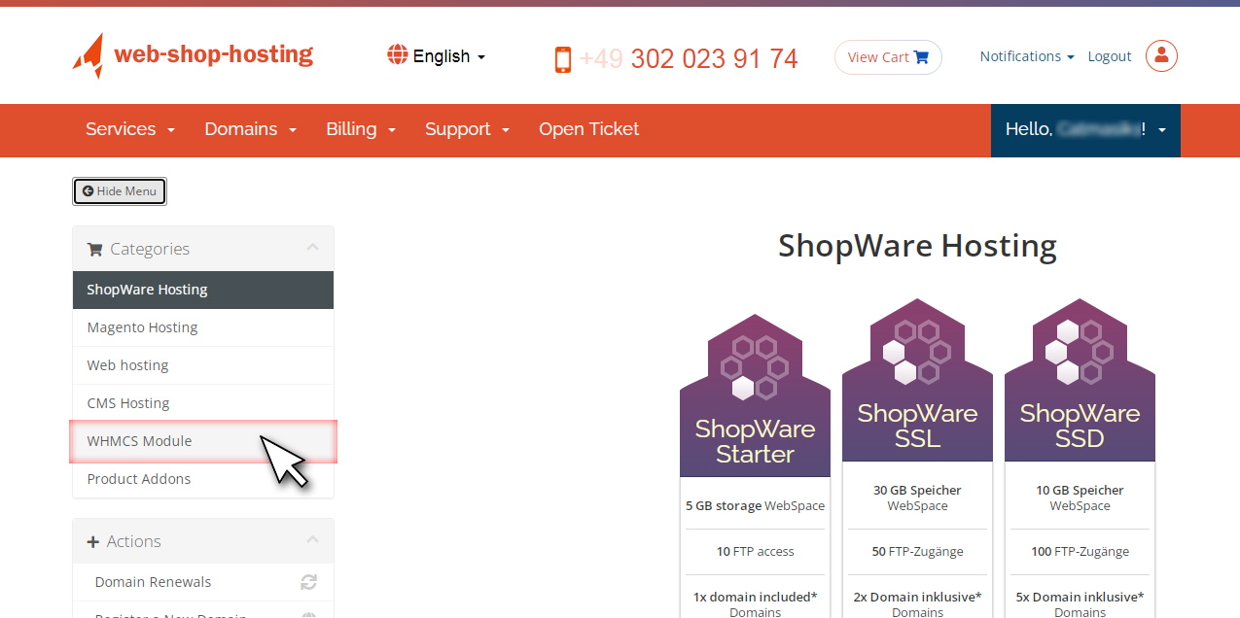Open the user account avatar icon
The height and width of the screenshot is (618, 1240).
(1161, 56)
